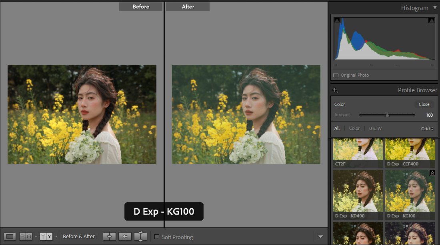This screenshot has height=245, width=440.
Task: Filter profiles by Color tab
Action: coord(354,128)
